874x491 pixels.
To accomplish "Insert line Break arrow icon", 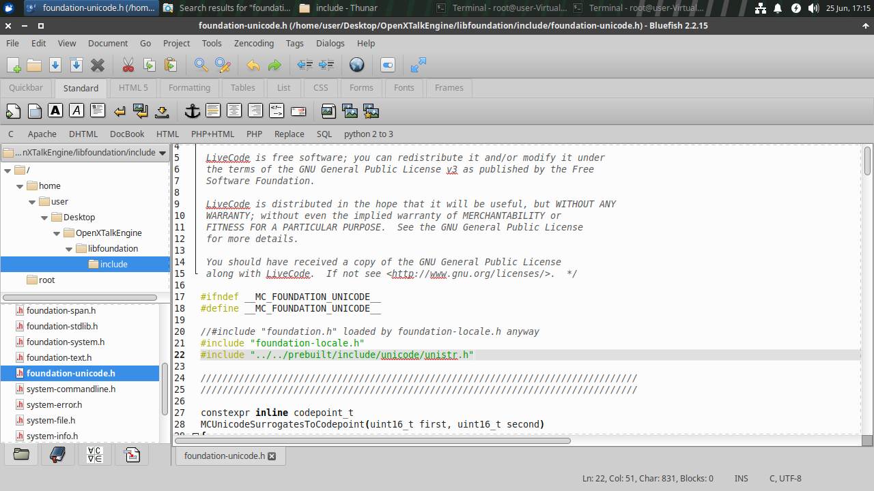I will pos(119,110).
